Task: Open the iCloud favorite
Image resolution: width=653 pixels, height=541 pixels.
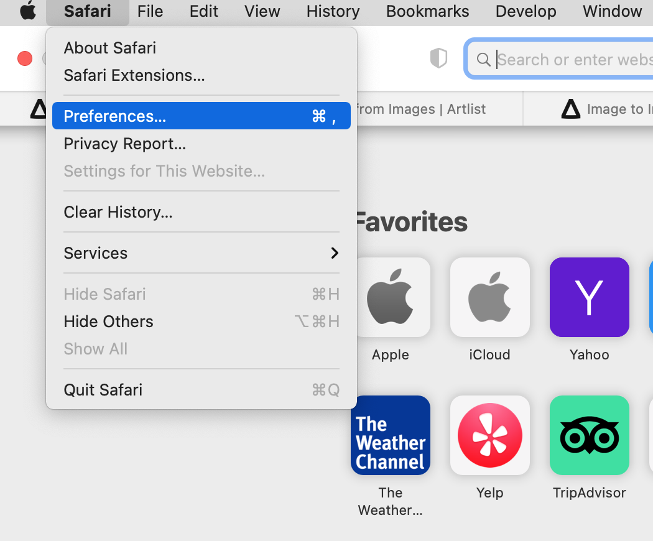Action: click(489, 297)
